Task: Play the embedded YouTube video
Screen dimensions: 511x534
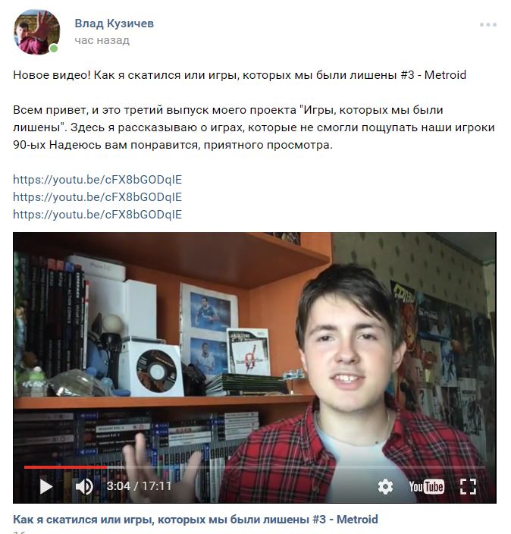Action: click(x=46, y=486)
